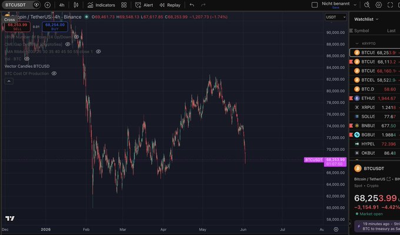Click the red flag beside BTCUS 68,113.2
Viewport: 400px width, 235px height.
pos(351,62)
